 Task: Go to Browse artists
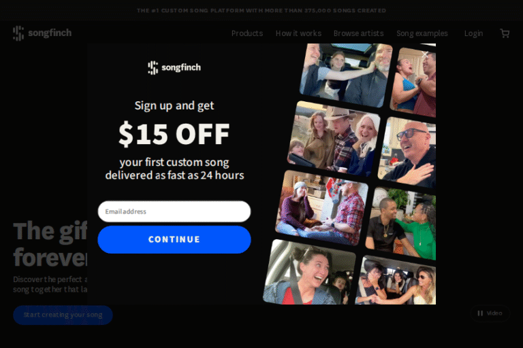(x=359, y=33)
